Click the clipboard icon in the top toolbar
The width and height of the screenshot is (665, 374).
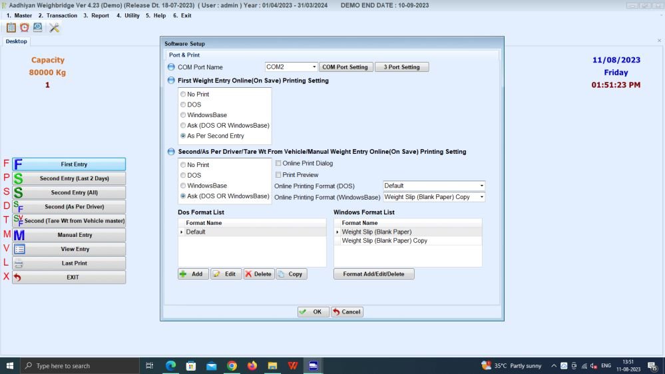click(x=11, y=28)
